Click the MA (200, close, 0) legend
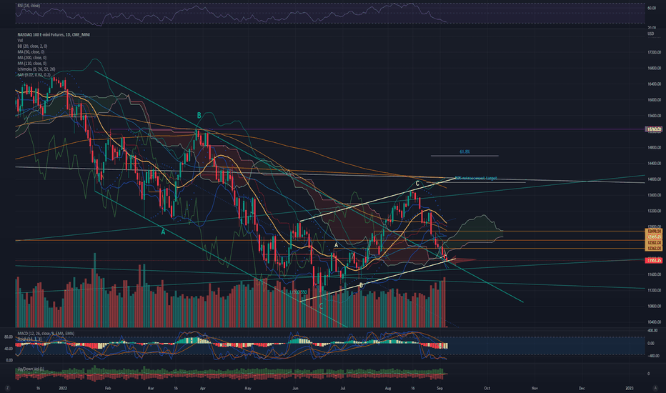Image resolution: width=666 pixels, height=393 pixels. click(32, 57)
